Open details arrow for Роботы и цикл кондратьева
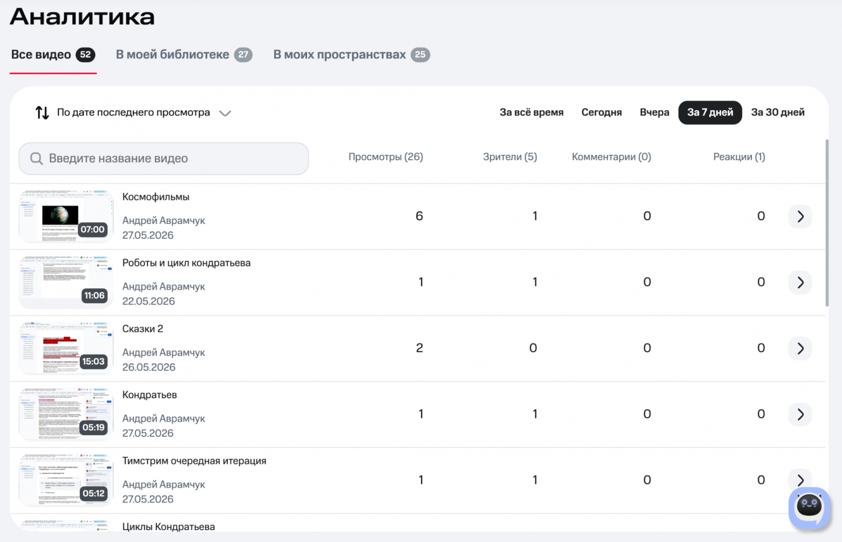The height and width of the screenshot is (542, 842). [800, 282]
